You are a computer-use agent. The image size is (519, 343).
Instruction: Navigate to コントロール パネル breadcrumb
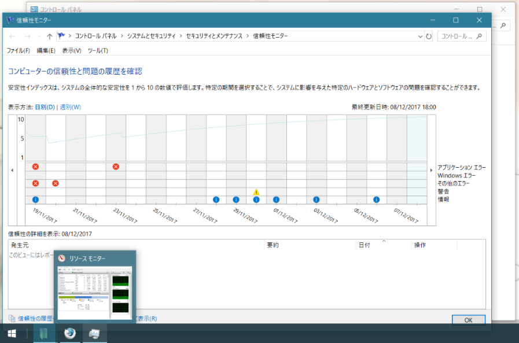pos(95,36)
